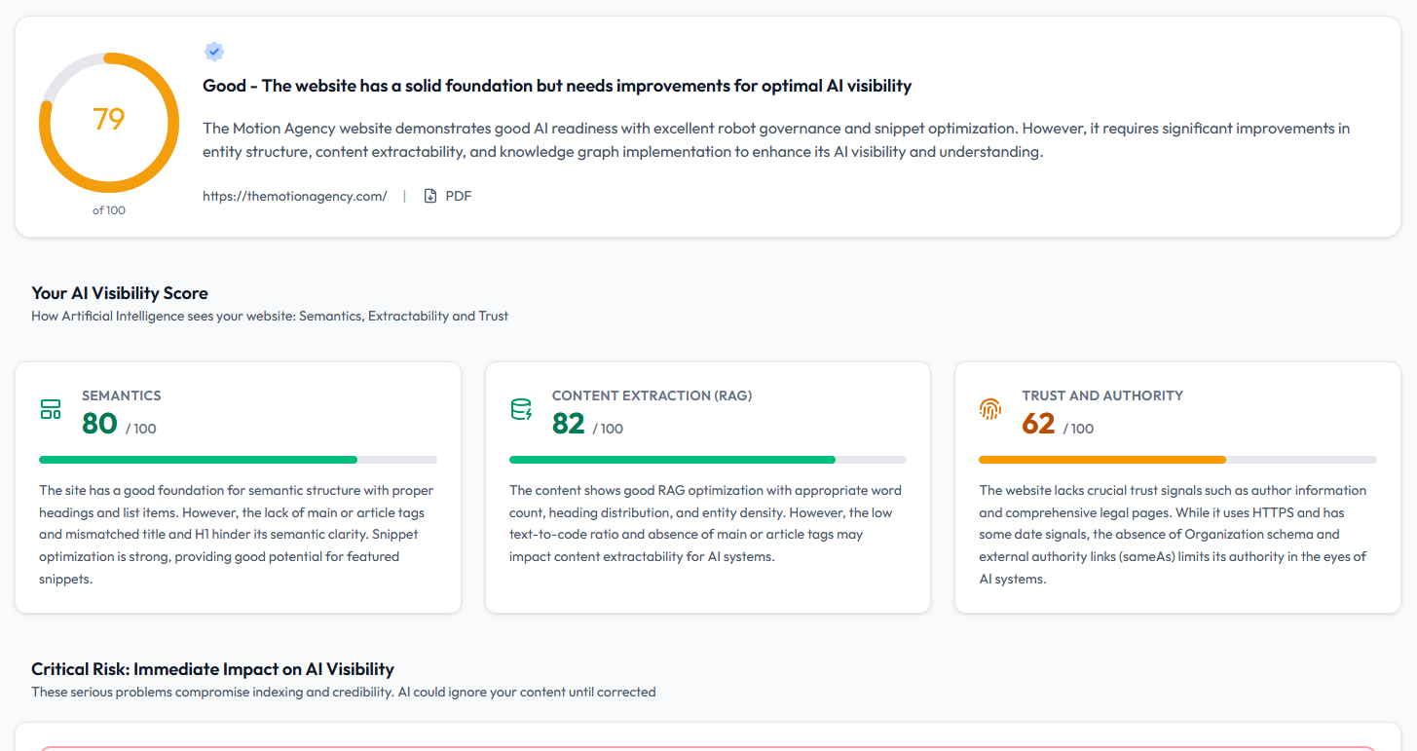
Task: Click the blue verified badge icon
Action: 214,52
